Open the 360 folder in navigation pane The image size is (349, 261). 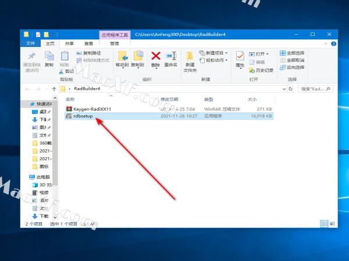pos(42,143)
